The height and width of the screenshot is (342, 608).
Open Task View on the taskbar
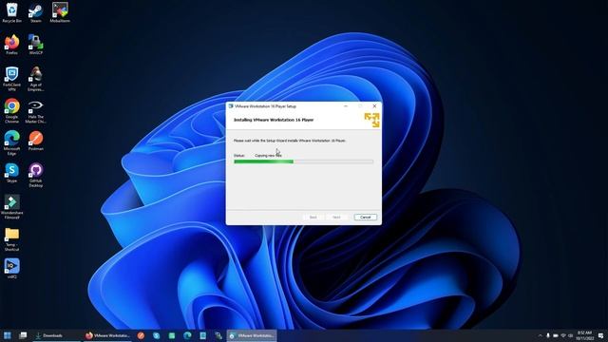pyautogui.click(x=23, y=335)
